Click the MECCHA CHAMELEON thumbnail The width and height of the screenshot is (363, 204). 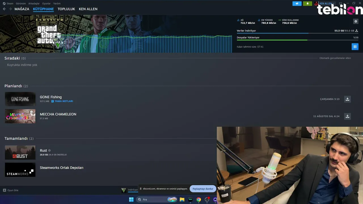tap(20, 116)
